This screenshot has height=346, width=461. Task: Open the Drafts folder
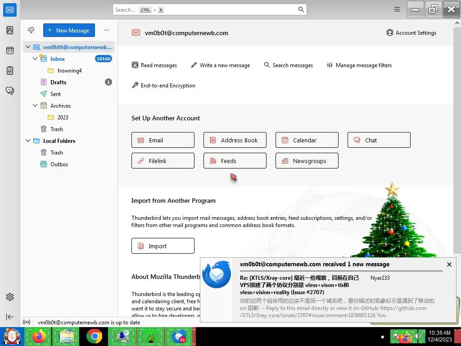pyautogui.click(x=69, y=82)
